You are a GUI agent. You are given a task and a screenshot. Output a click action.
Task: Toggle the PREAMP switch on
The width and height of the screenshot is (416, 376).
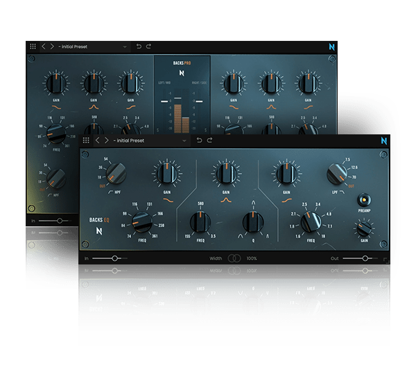(x=364, y=199)
